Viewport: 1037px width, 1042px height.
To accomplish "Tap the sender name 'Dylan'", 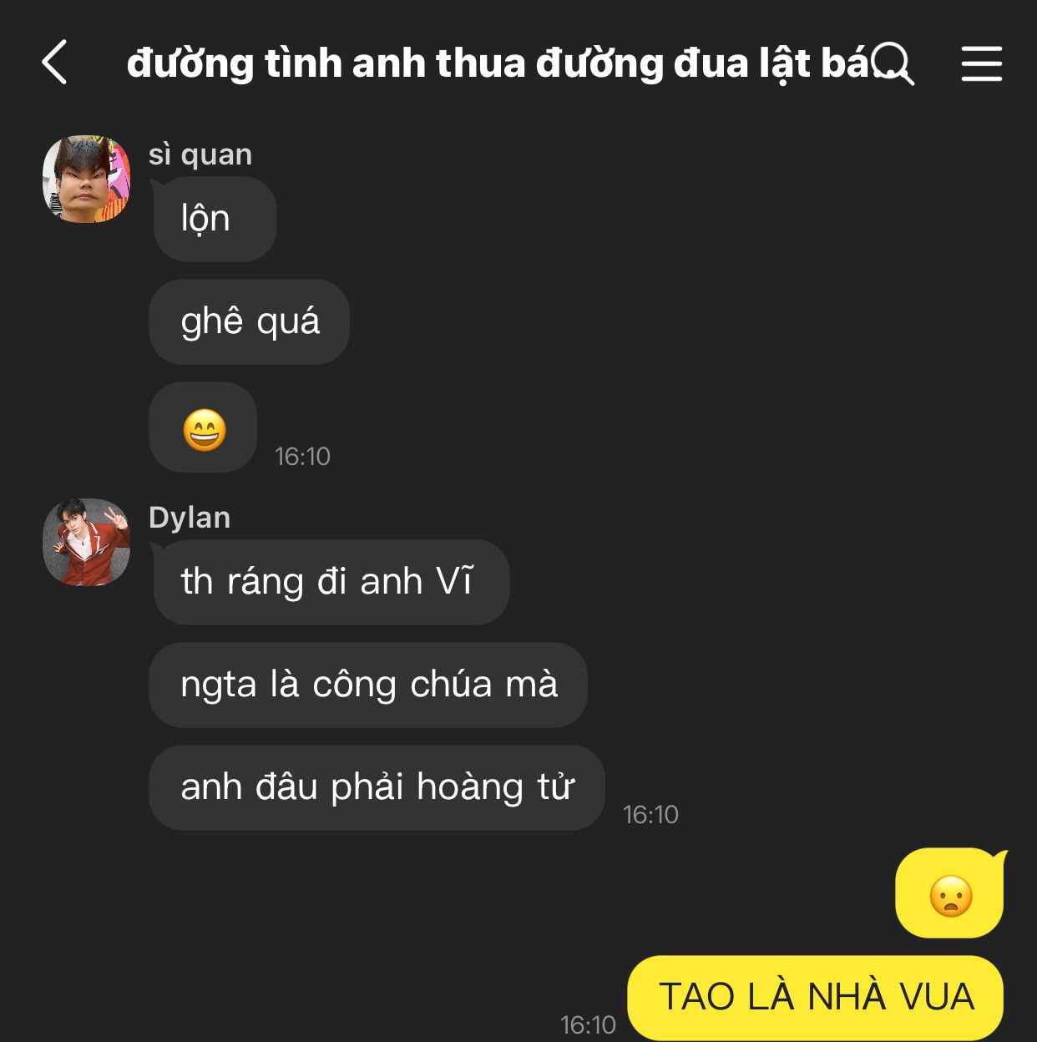I will pos(190,518).
